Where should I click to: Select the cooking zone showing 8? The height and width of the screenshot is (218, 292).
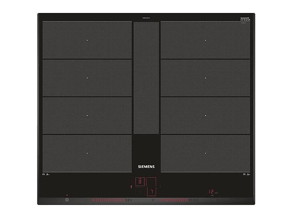140,182
